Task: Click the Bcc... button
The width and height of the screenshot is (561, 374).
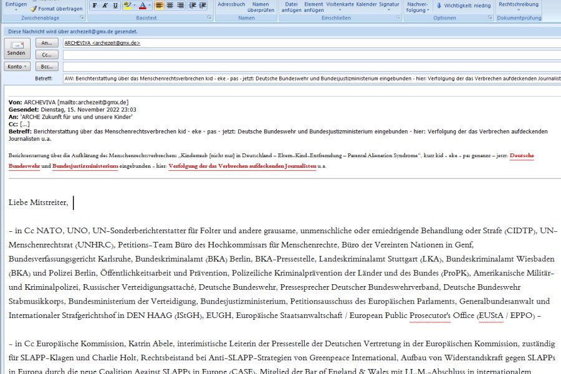Action: [47, 67]
